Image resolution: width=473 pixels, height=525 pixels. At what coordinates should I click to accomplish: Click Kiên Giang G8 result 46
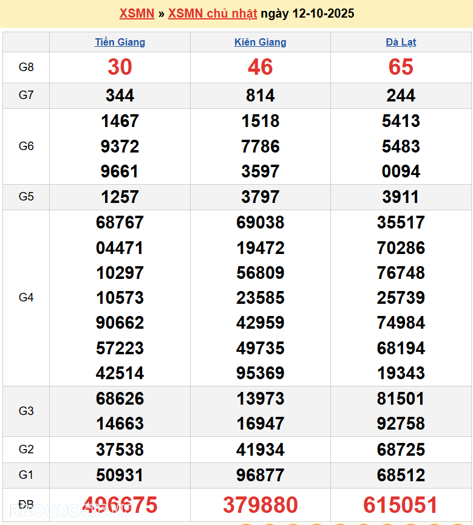click(x=260, y=67)
